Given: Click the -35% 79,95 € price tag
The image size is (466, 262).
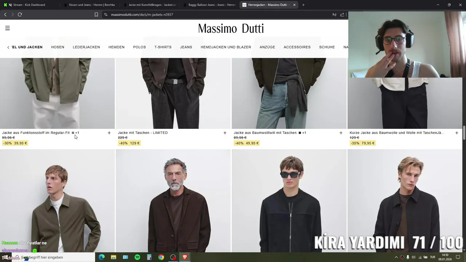Looking at the screenshot, I should point(363,143).
